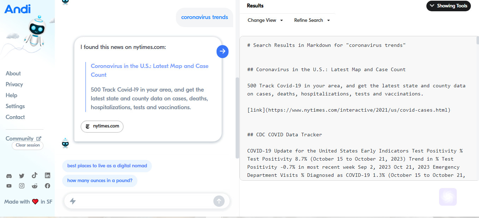The image size is (479, 218).
Task: Open the LinkedIn social icon
Action: click(48, 175)
